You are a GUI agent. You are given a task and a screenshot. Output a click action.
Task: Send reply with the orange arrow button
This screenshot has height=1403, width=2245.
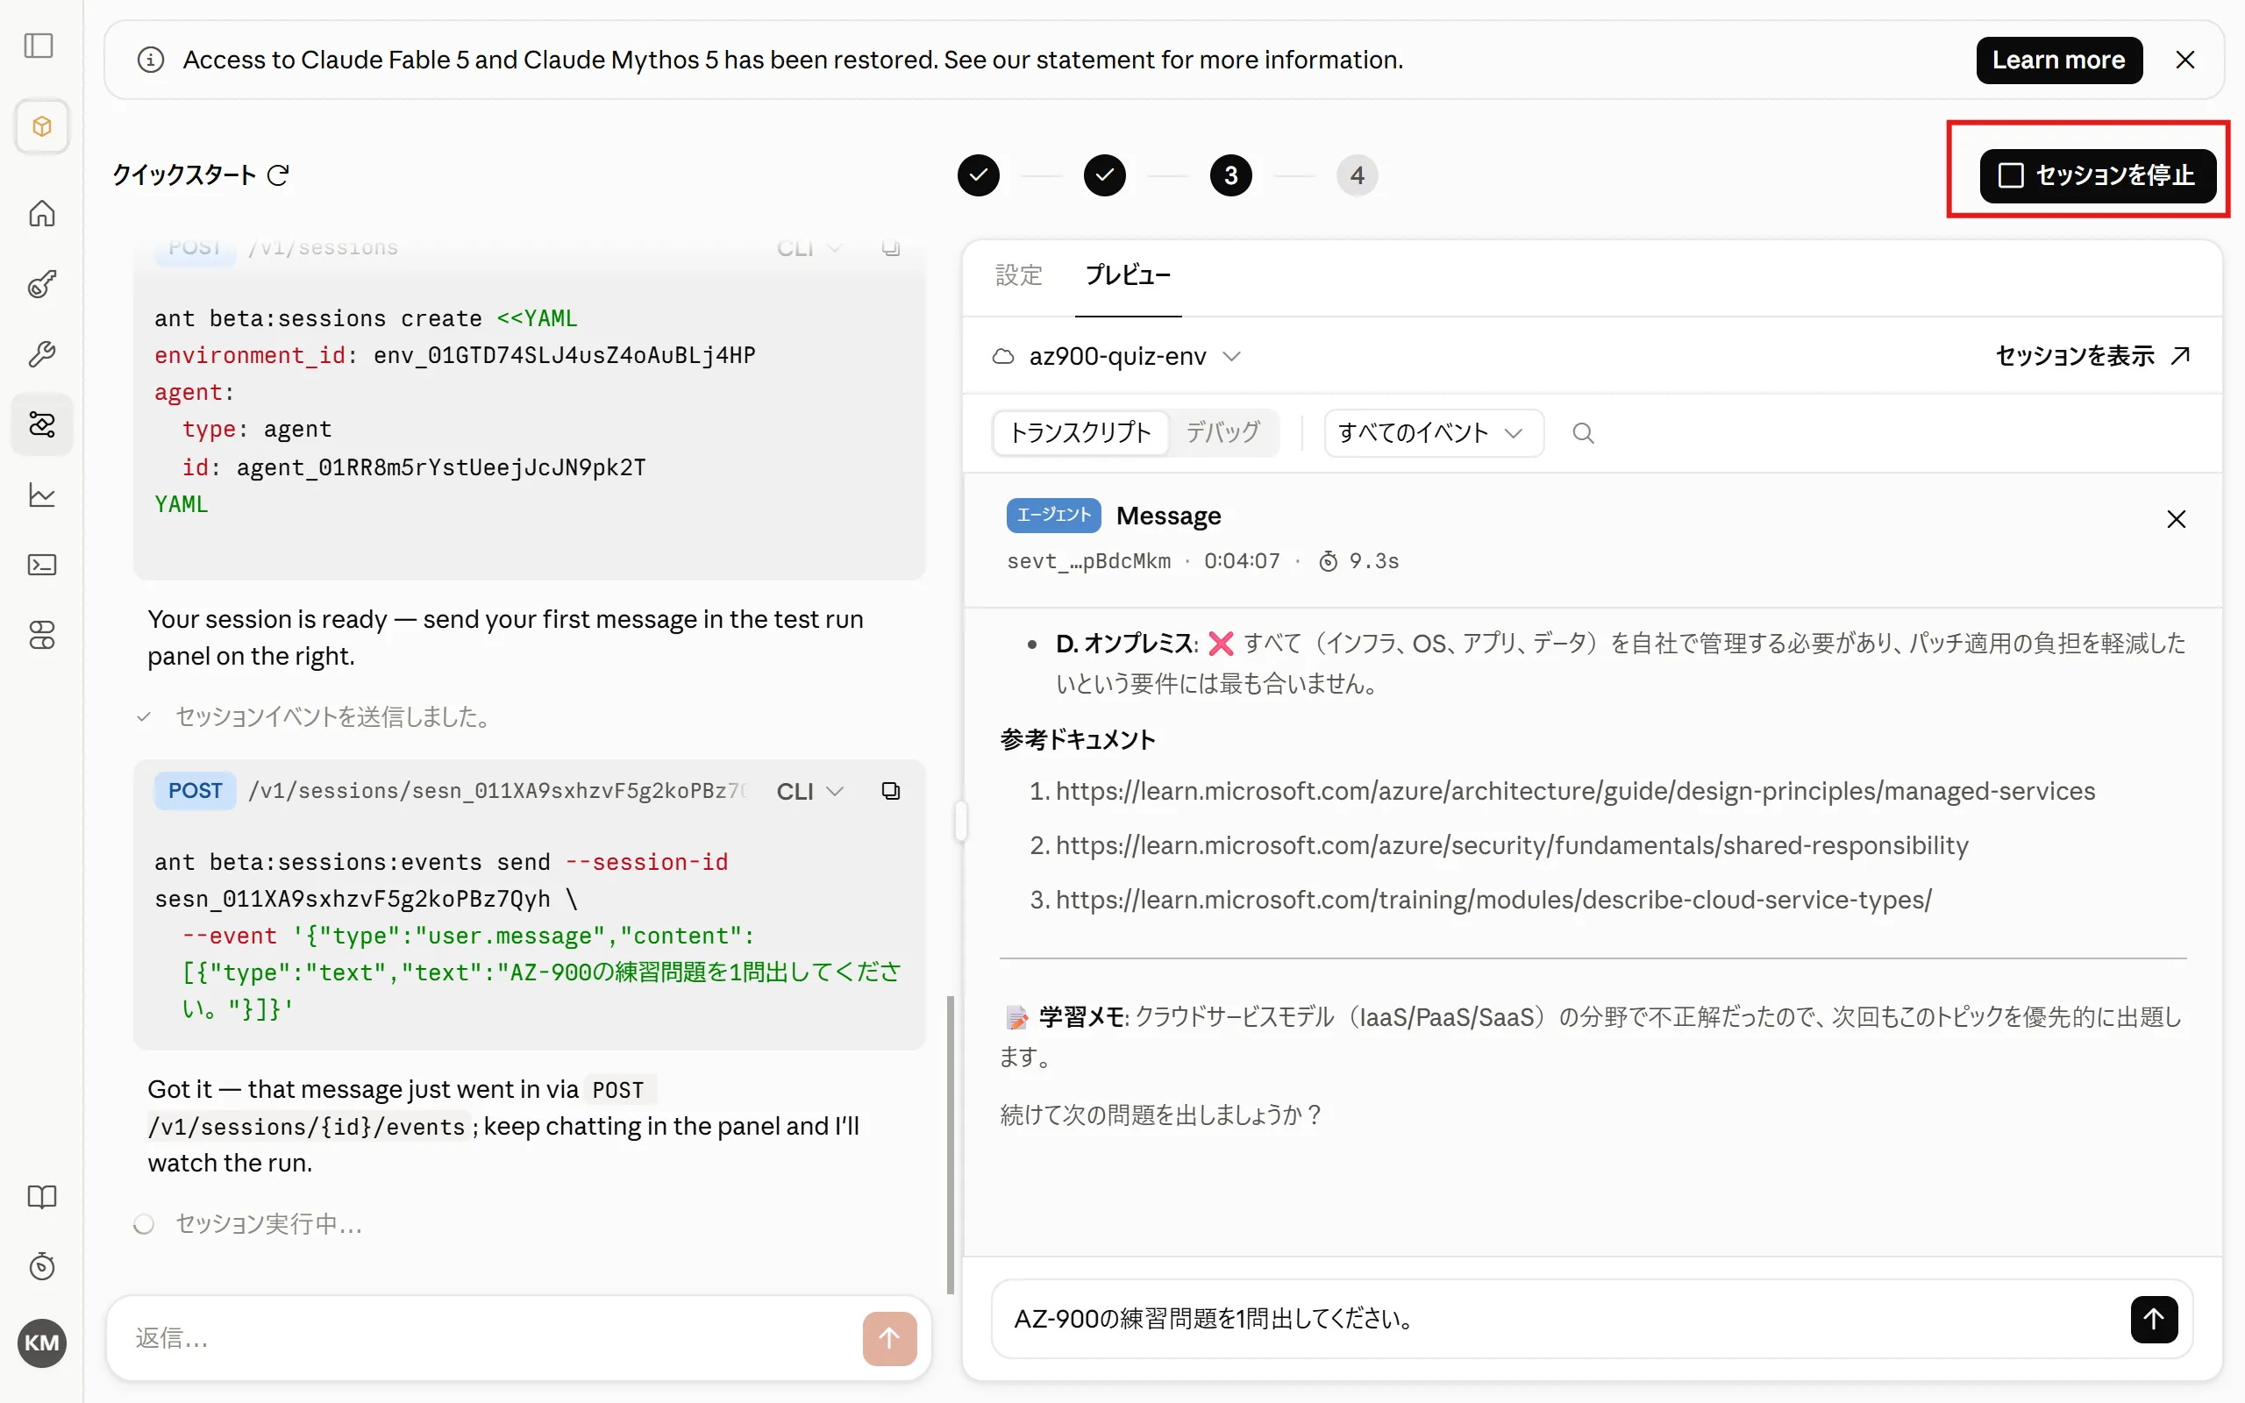coord(888,1337)
